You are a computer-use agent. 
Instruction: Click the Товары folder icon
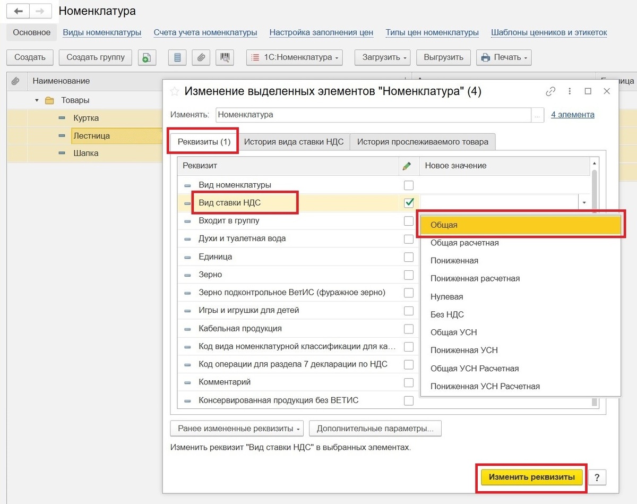coord(49,100)
